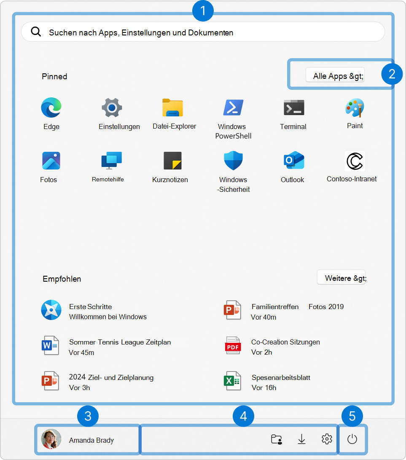Click the 'Willkommen bei Windows' subtitle text
Image resolution: width=406 pixels, height=460 pixels.
click(108, 317)
